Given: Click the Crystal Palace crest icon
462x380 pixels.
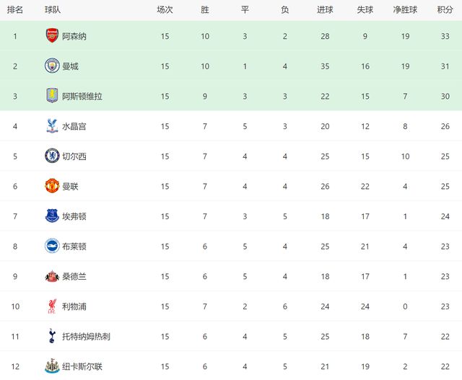Looking at the screenshot, I should tap(51, 126).
